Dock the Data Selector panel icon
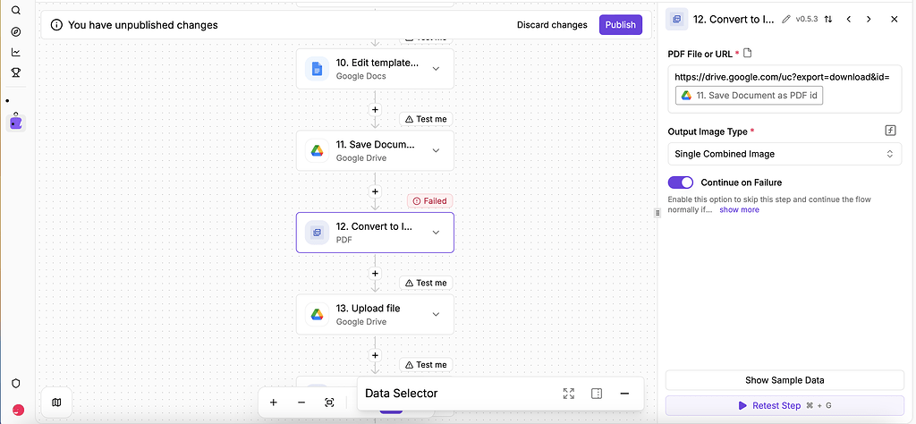916x424 pixels. click(x=597, y=394)
